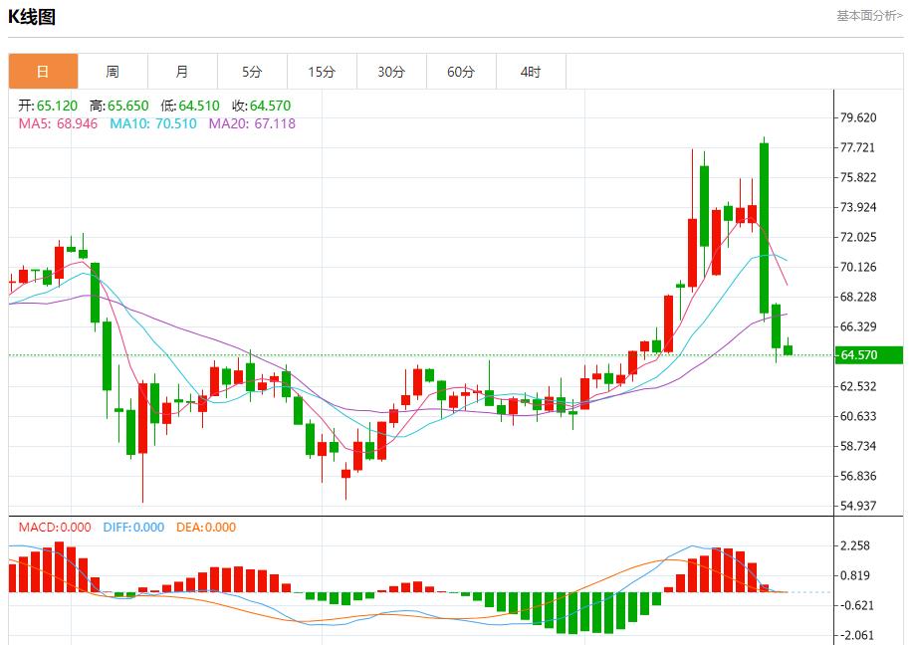This screenshot has width=910, height=645.
Task: Switch to the 月 monthly tab
Action: (182, 72)
